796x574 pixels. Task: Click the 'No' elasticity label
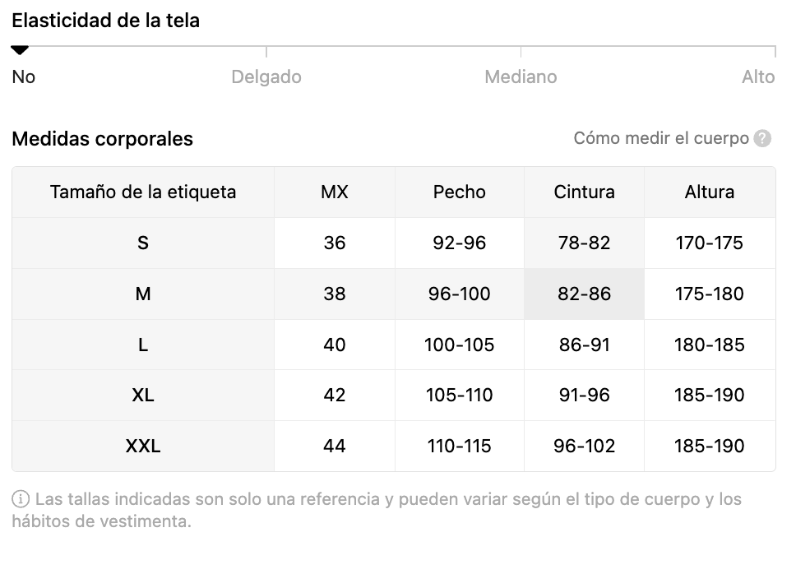24,76
